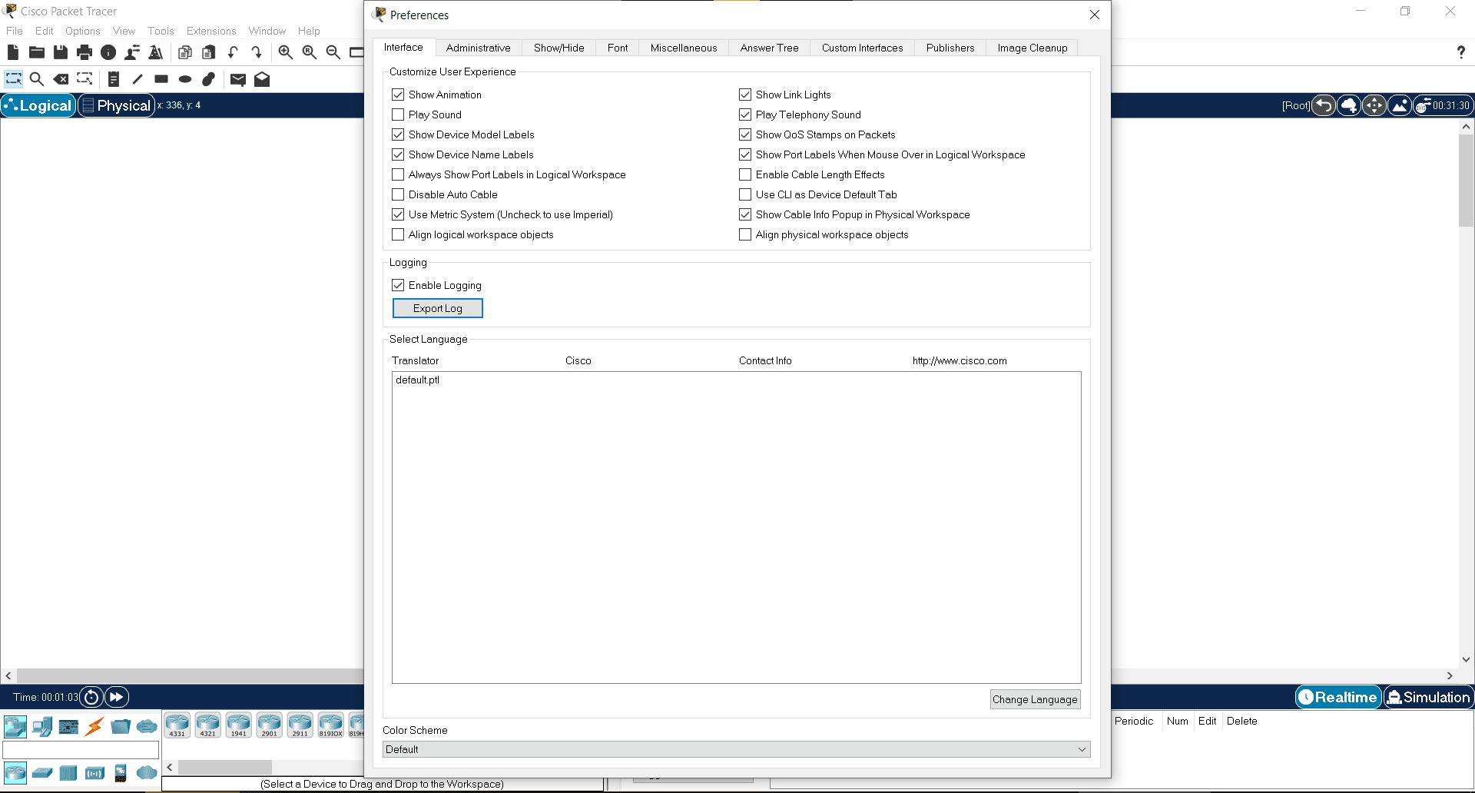1475x793 pixels.
Task: Choose the Draw Line tool
Action: tap(138, 79)
